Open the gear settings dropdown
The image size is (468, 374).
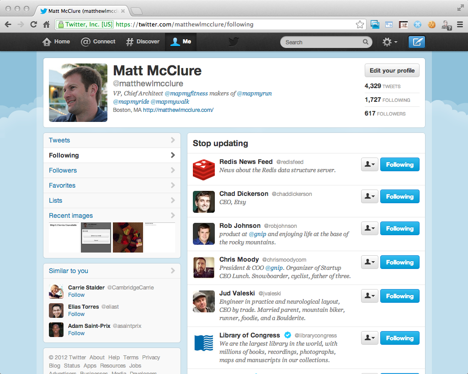[390, 42]
